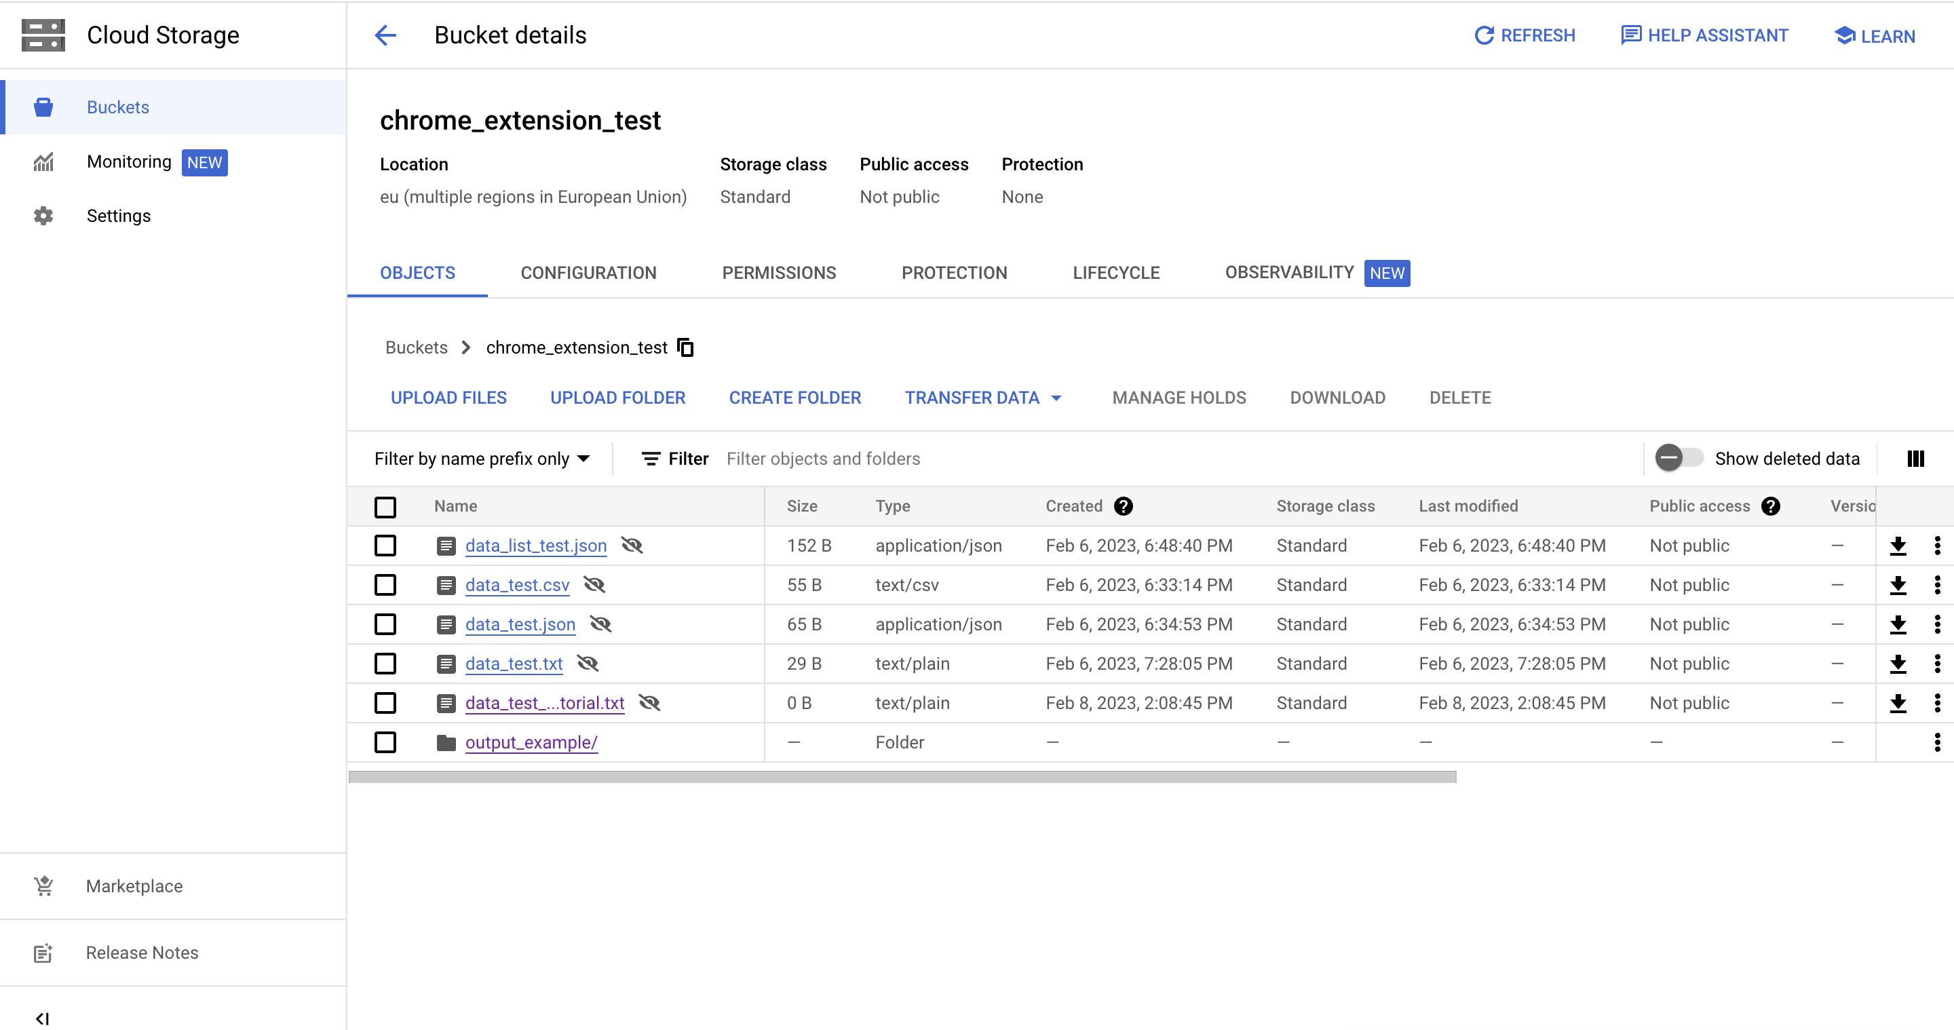Image resolution: width=1954 pixels, height=1030 pixels.
Task: Copy bucket name with the clipboard icon
Action: pos(685,347)
